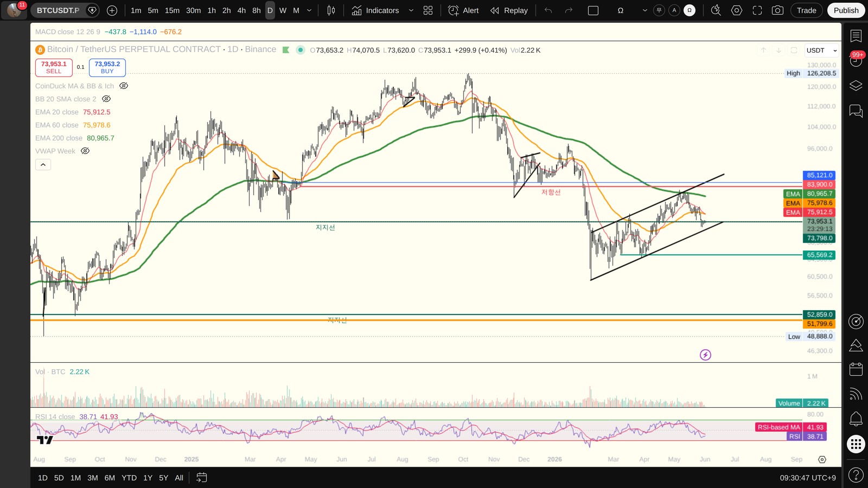The height and width of the screenshot is (488, 868).
Task: Click the BTCUSDT.P symbol search field
Action: (58, 10)
